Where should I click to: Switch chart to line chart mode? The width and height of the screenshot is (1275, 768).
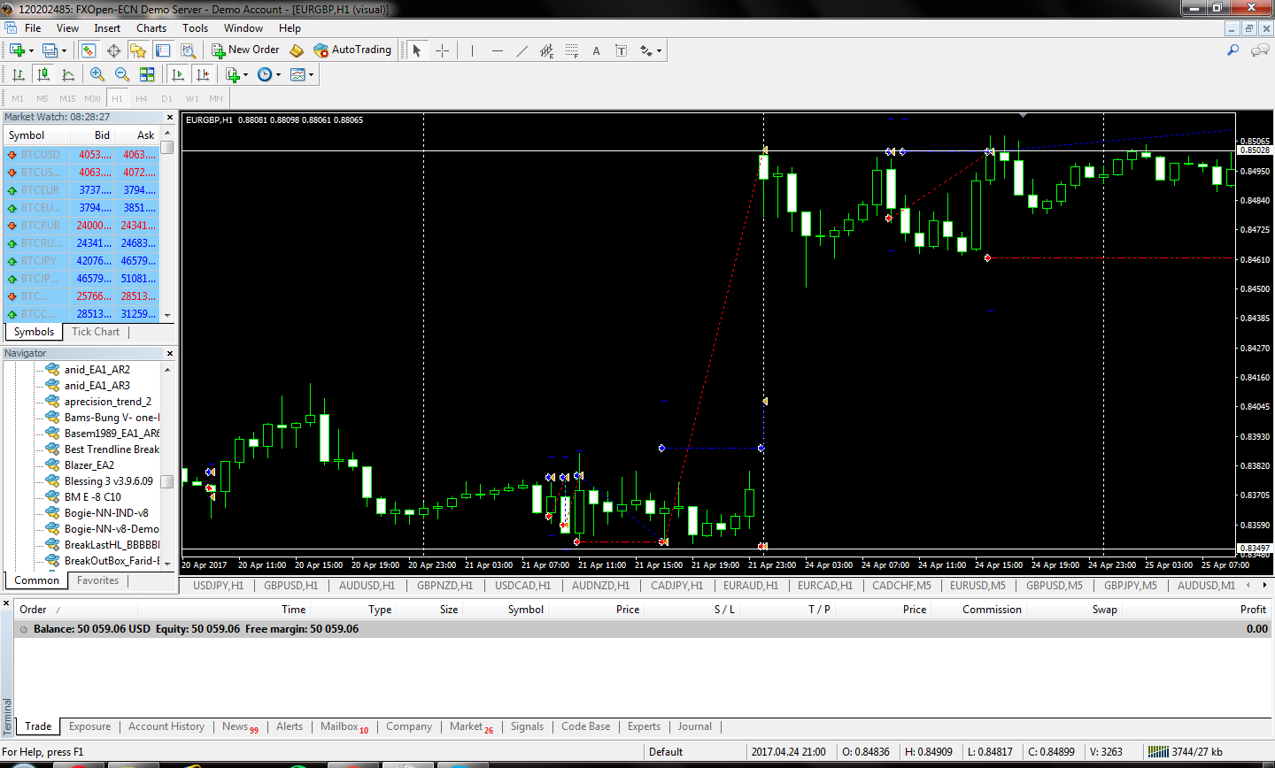click(67, 74)
